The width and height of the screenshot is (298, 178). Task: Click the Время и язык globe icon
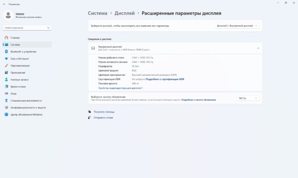(6, 87)
